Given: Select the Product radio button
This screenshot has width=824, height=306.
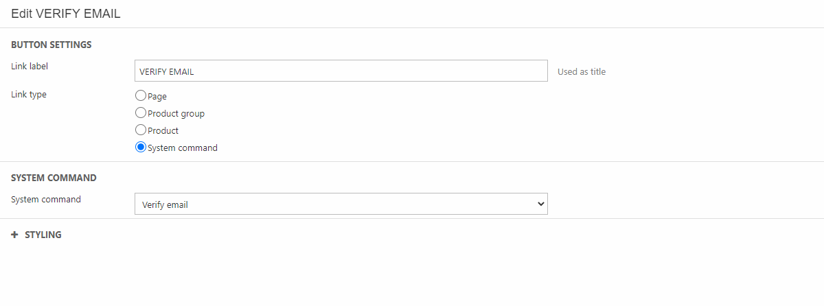Looking at the screenshot, I should tap(141, 130).
